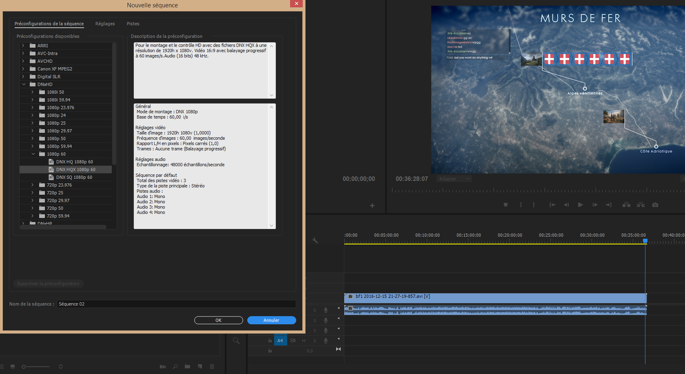
Task: Export frame with camera icon
Action: (655, 205)
